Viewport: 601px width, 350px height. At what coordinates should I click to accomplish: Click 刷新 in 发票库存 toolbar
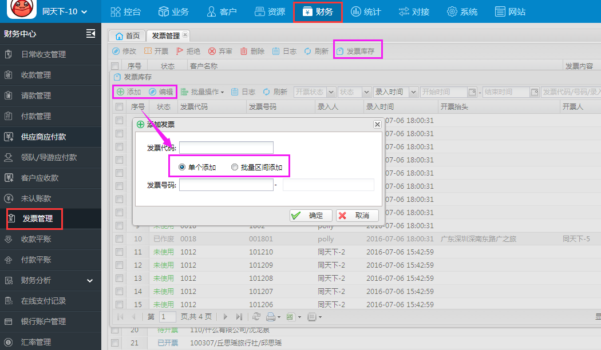[275, 92]
